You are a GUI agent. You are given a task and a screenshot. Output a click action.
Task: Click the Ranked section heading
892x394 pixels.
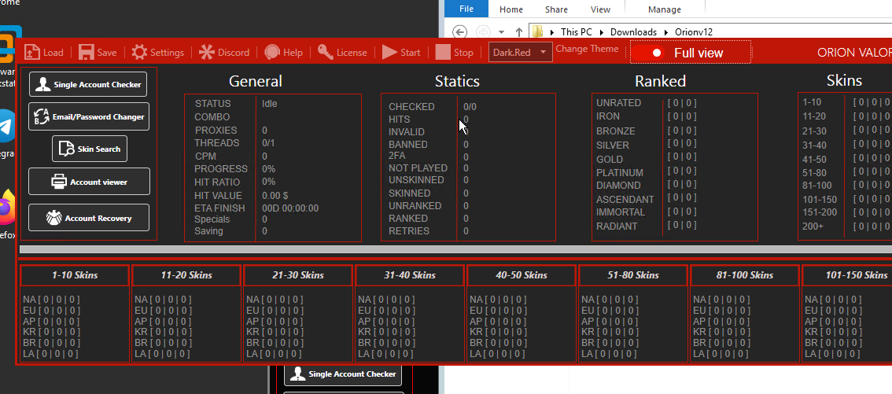(661, 81)
